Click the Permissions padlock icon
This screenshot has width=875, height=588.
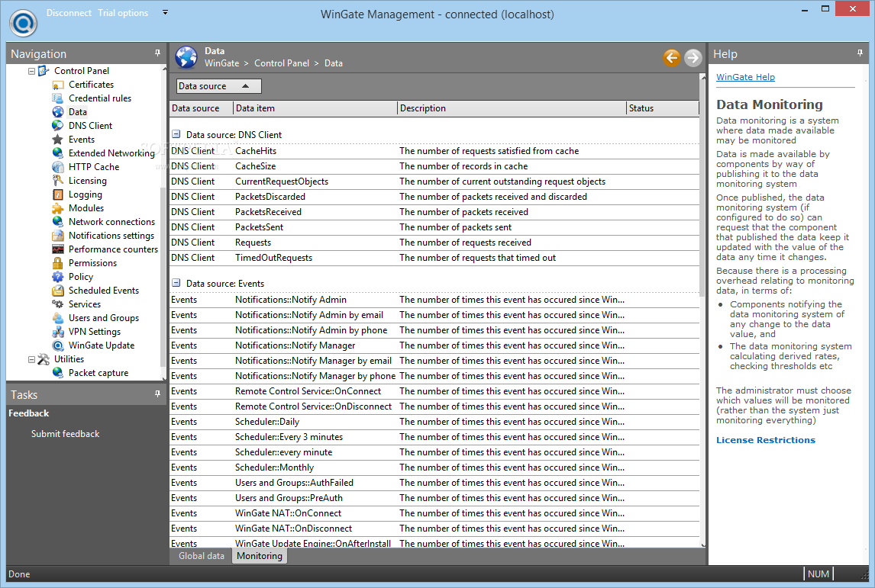pyautogui.click(x=57, y=262)
